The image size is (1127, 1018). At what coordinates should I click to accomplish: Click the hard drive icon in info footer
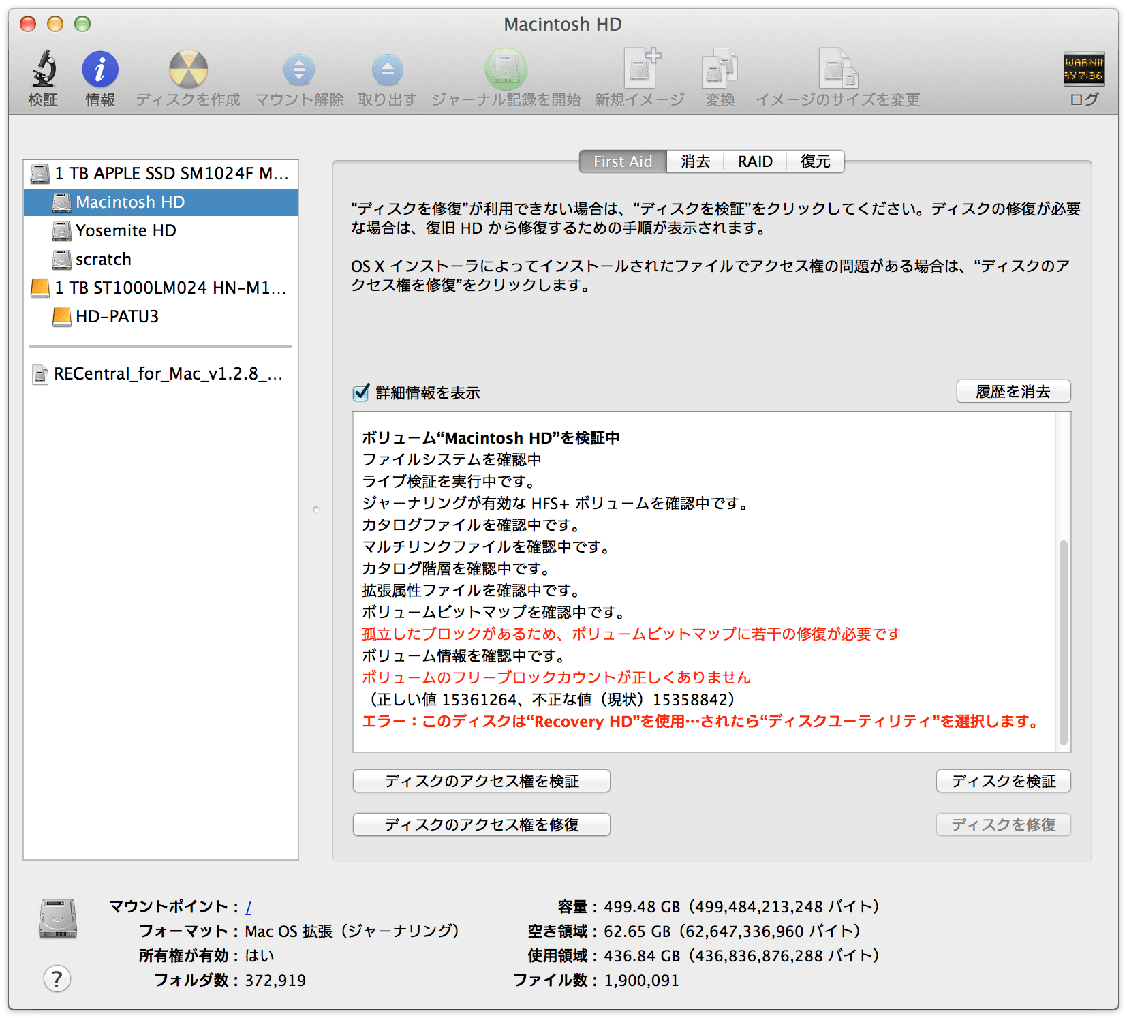(x=58, y=919)
